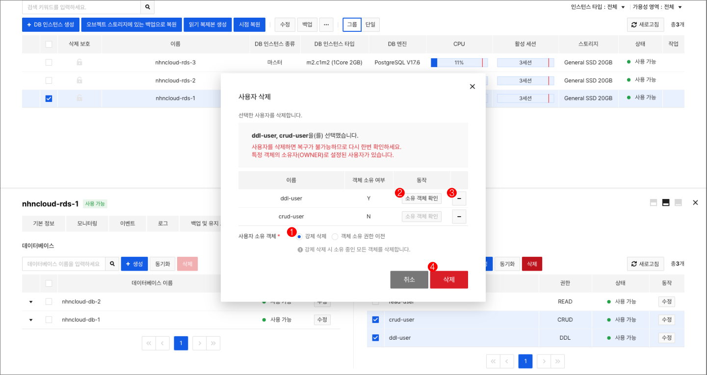Click the lock icon for nhncloud-rds-3

[79, 62]
